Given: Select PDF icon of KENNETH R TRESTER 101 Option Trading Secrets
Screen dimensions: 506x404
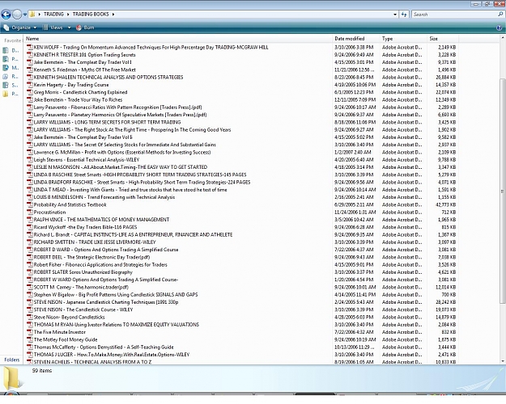Looking at the screenshot, I should click(x=30, y=55).
